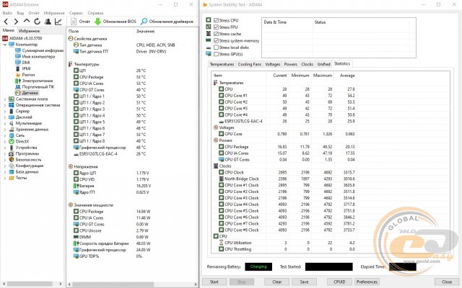Select the Электропитание tree item
The image size is (462, 288).
[38, 81]
